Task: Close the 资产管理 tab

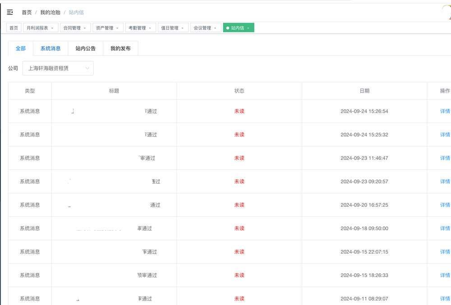Action: pyautogui.click(x=117, y=28)
